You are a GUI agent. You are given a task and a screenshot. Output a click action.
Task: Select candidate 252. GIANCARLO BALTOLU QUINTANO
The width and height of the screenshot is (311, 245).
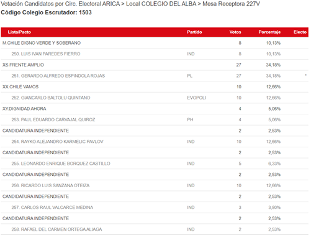(x=51, y=98)
